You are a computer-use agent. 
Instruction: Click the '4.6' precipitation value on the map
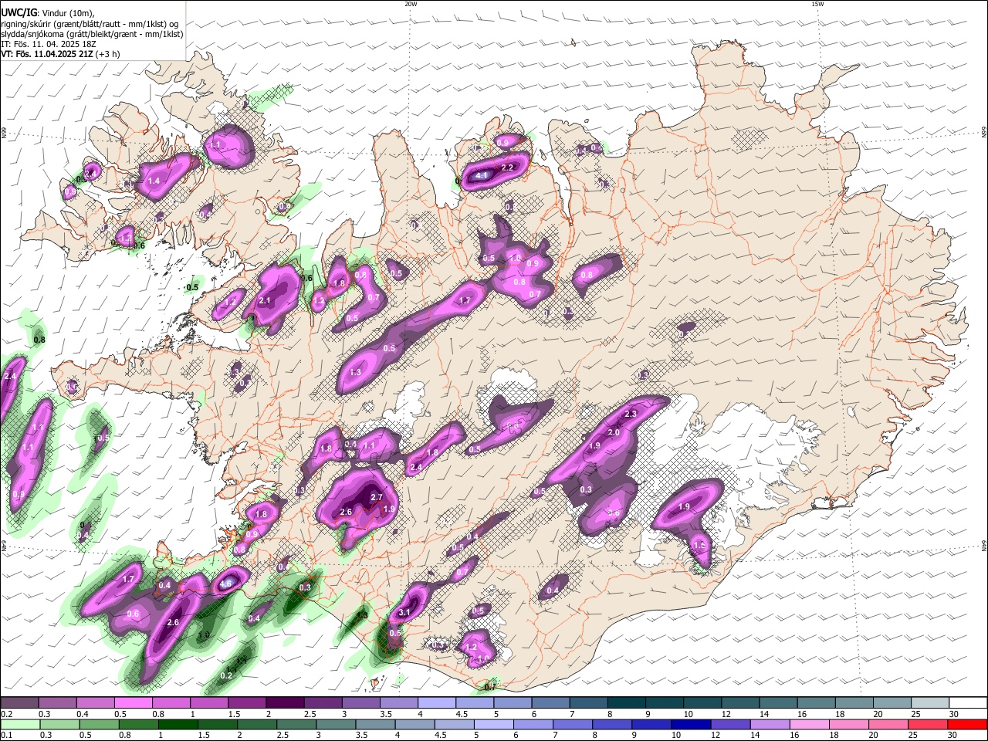tap(226, 584)
